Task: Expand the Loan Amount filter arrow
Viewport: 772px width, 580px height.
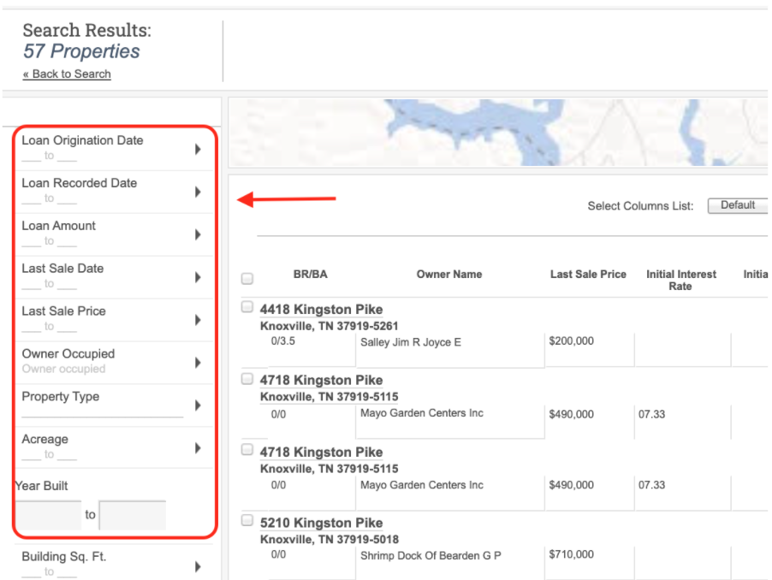Action: pos(198,234)
